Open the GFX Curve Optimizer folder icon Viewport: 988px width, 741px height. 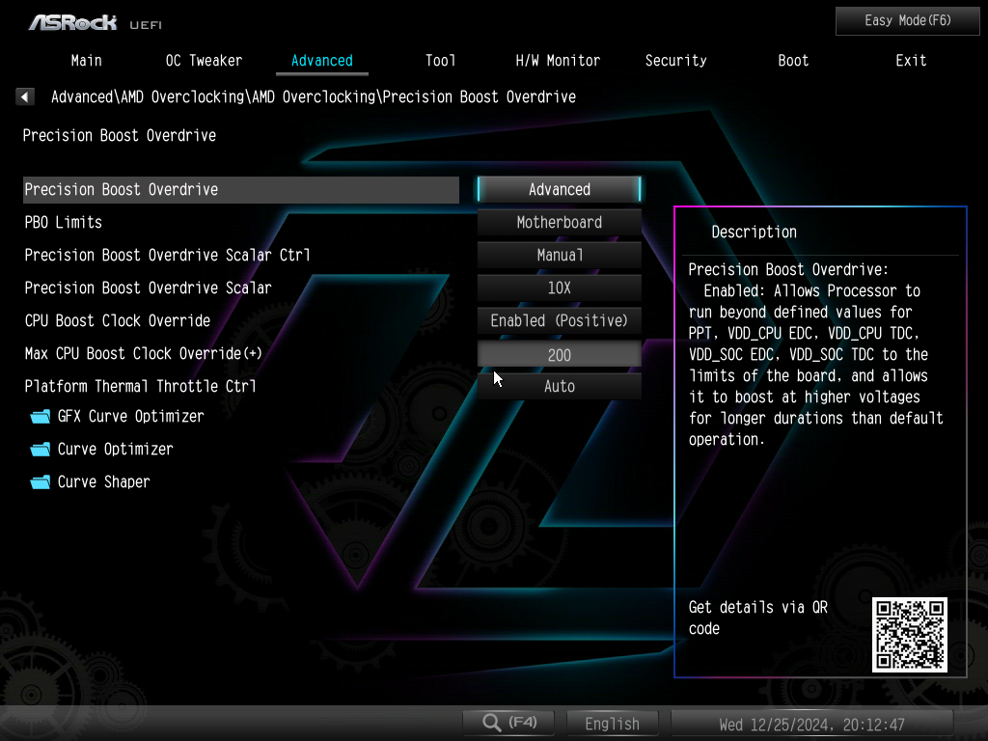click(x=41, y=417)
